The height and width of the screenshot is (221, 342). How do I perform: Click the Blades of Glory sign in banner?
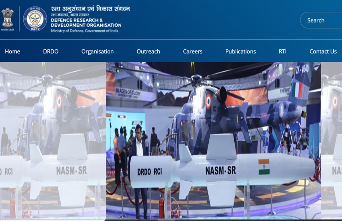[x=128, y=91]
